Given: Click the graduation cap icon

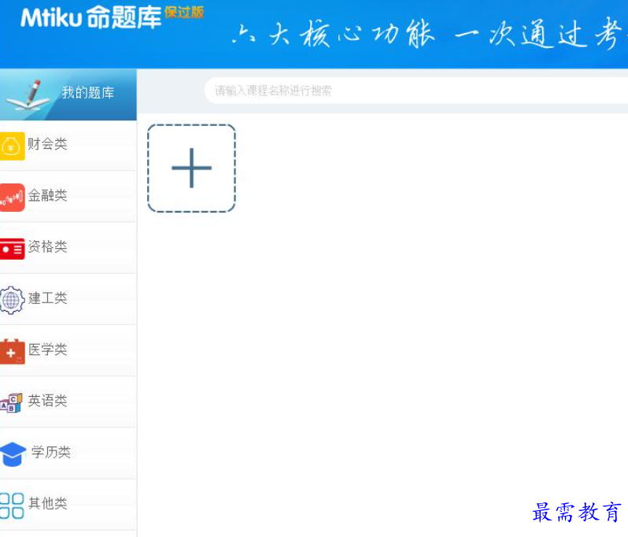Looking at the screenshot, I should pyautogui.click(x=13, y=454).
